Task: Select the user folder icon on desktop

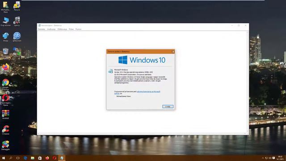Action: tap(5, 7)
